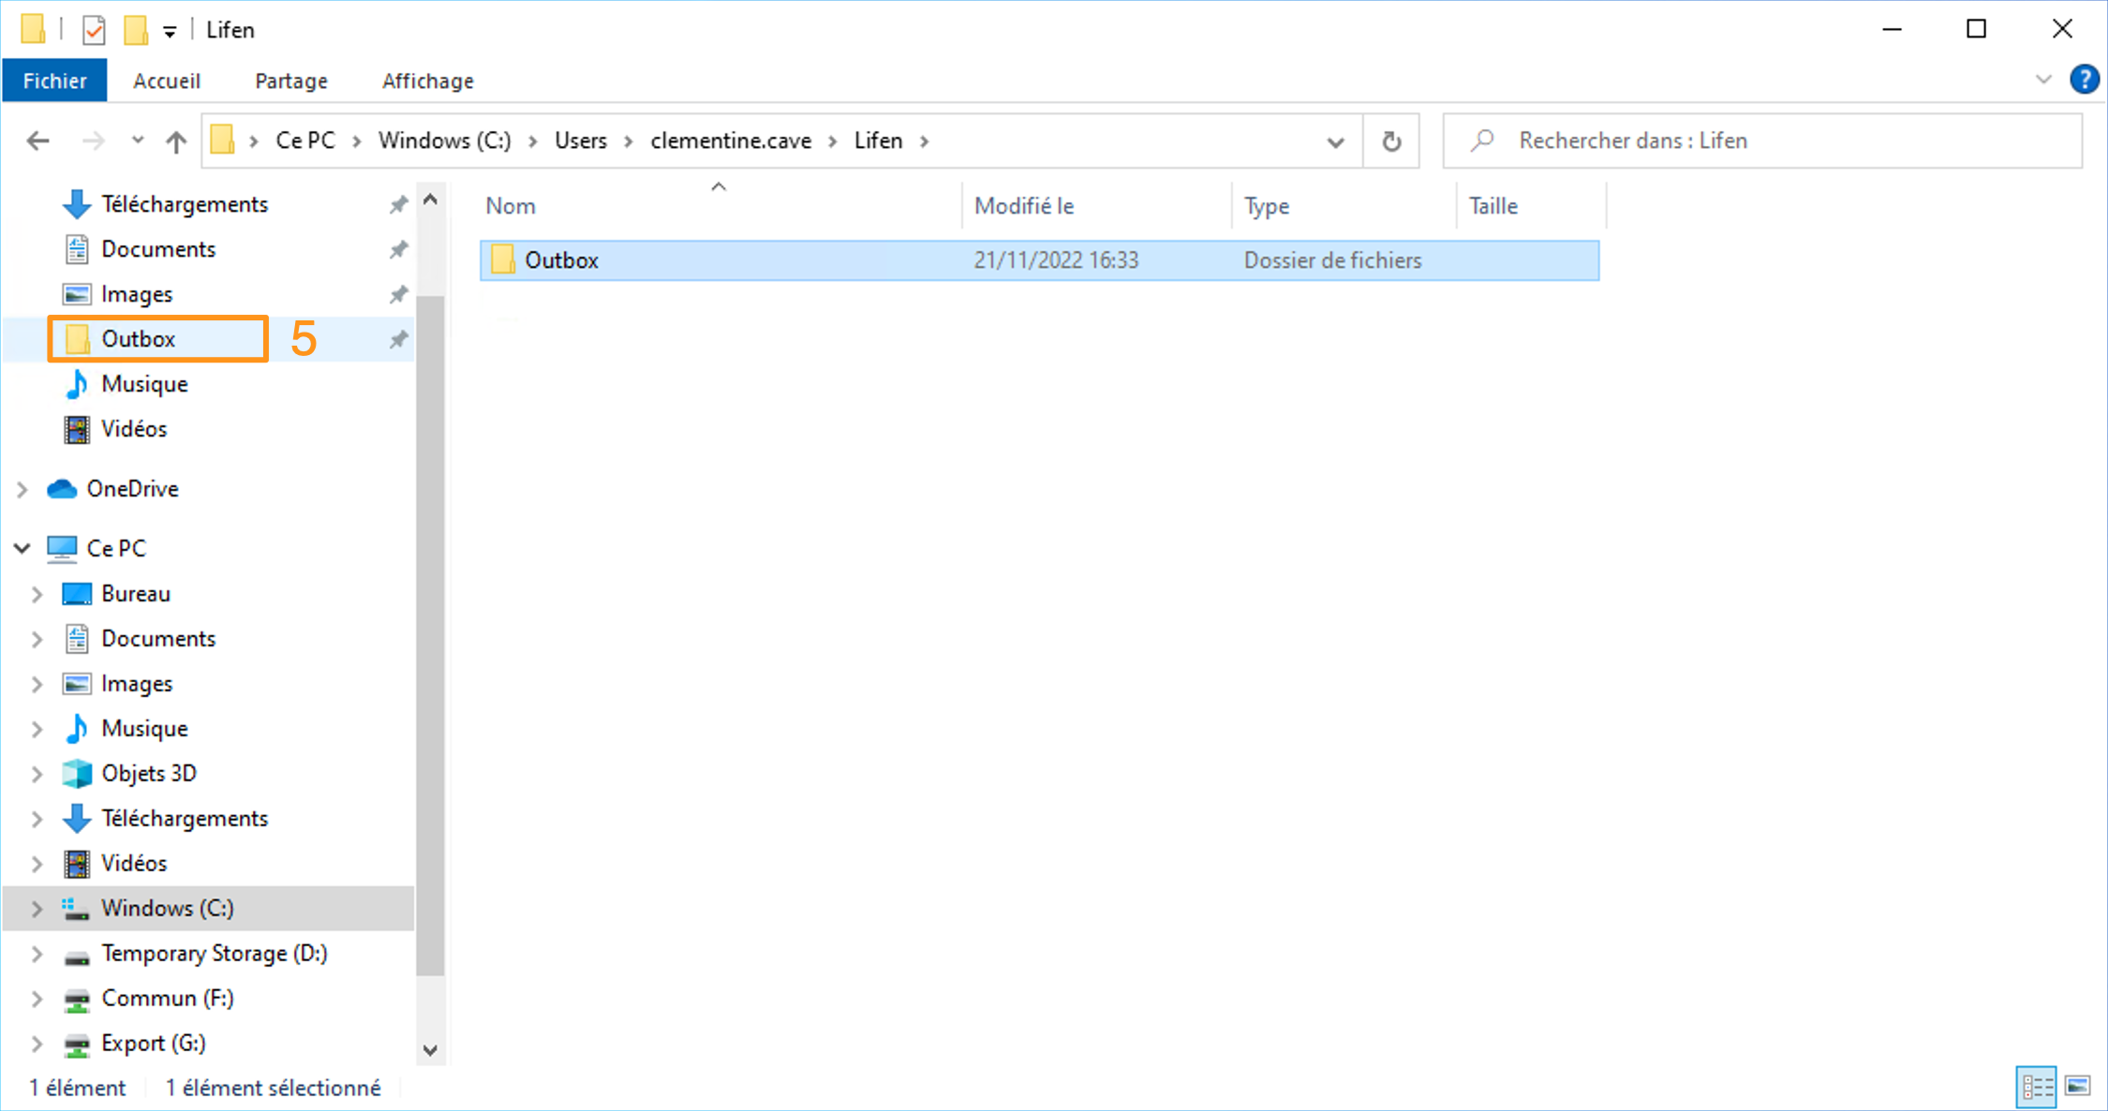Select the Outbox folder in file list

click(x=1039, y=260)
